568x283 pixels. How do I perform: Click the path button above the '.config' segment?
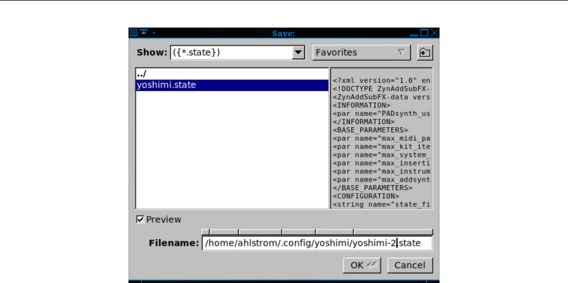(299, 232)
